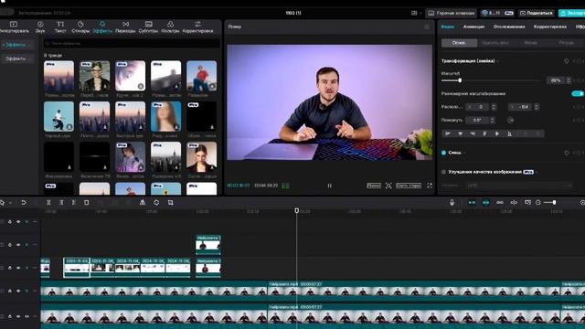
Task: Click the fullscreen icon in the player
Action: click(430, 186)
